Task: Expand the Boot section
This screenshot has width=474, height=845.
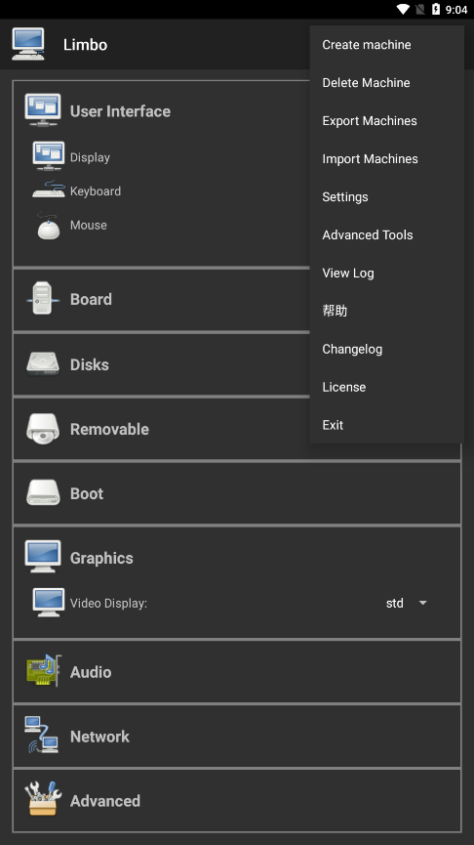Action: click(x=237, y=493)
